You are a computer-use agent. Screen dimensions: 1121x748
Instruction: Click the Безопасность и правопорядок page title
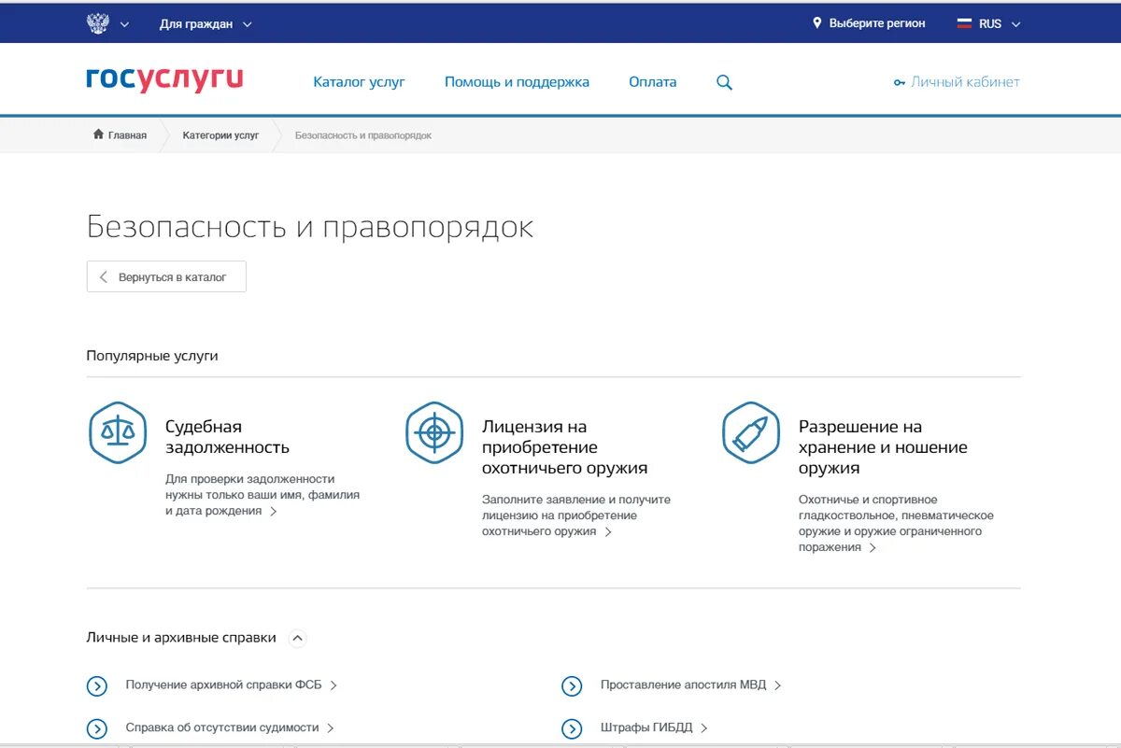(310, 227)
